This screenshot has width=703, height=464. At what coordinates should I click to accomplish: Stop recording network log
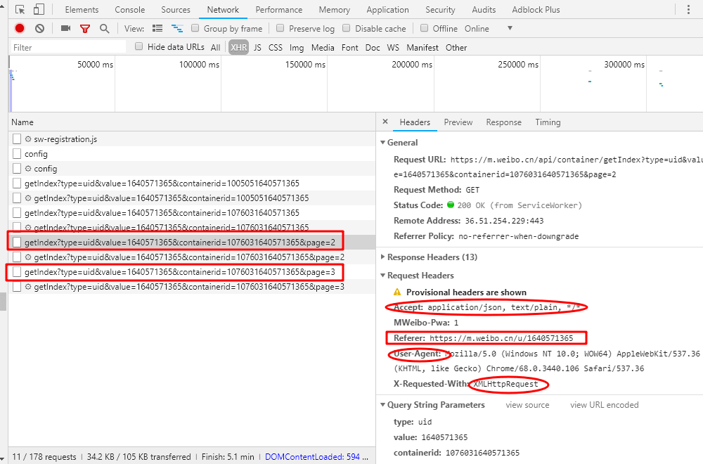coord(20,28)
